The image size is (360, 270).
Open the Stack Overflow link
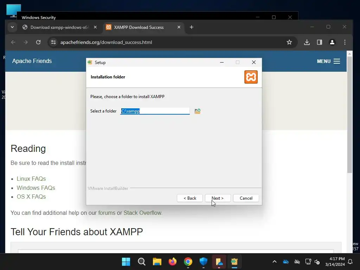[143, 213]
